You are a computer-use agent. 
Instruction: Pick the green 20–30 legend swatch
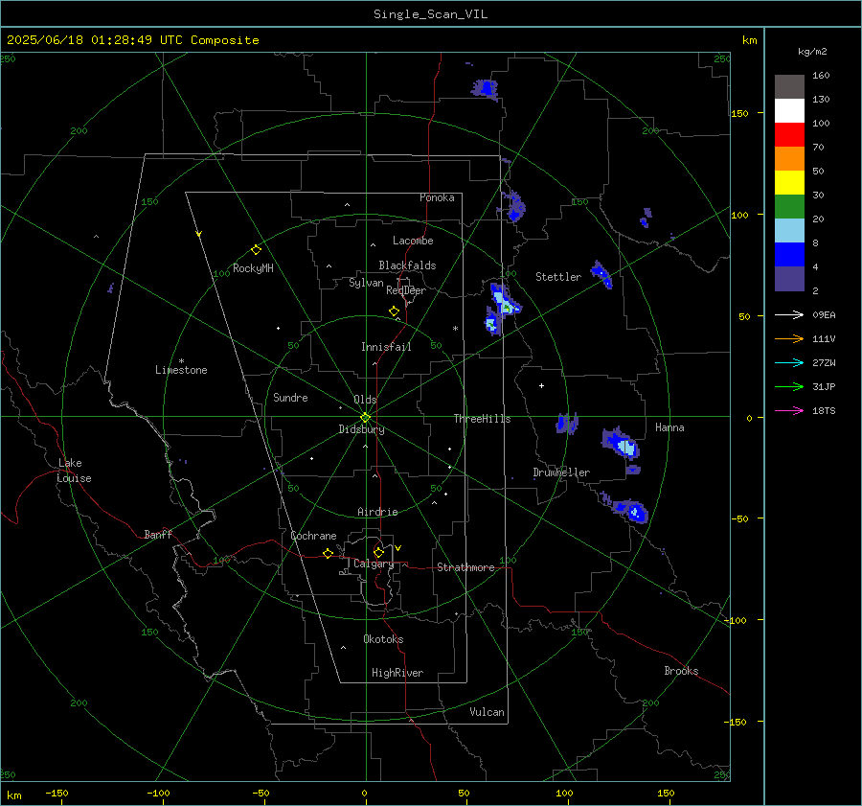(x=789, y=206)
